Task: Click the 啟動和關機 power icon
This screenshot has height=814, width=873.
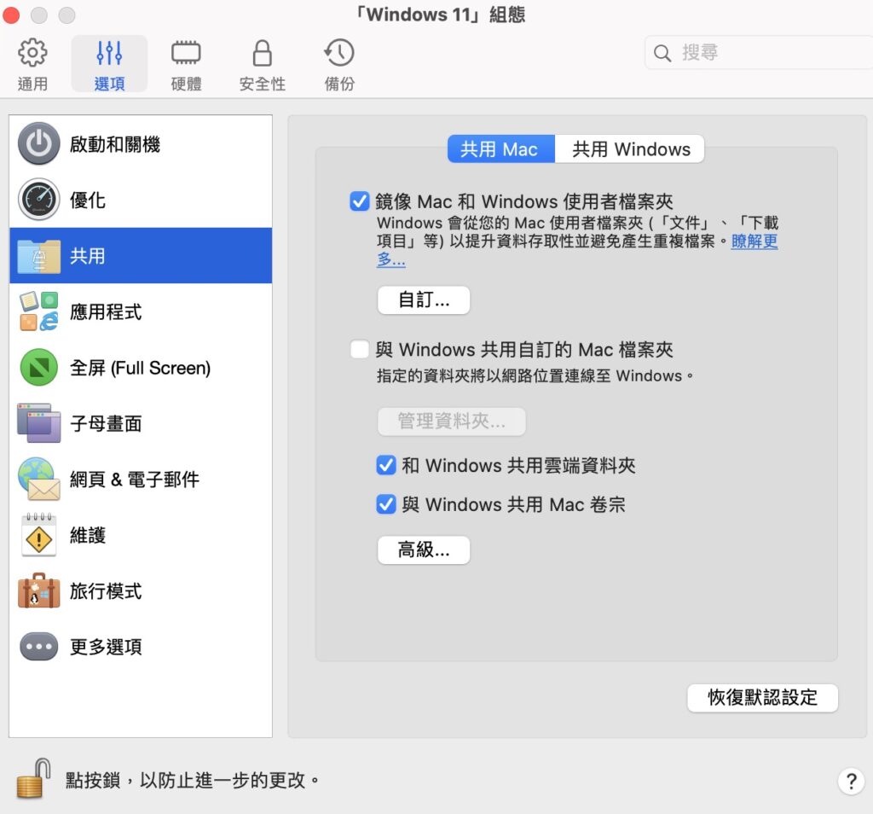Action: (39, 143)
